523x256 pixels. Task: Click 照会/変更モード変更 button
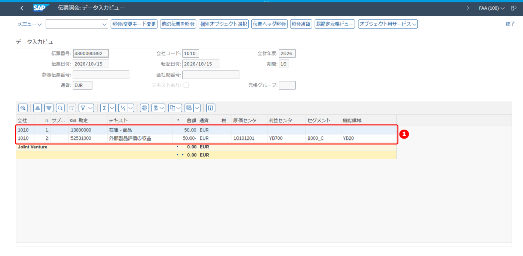(x=134, y=24)
